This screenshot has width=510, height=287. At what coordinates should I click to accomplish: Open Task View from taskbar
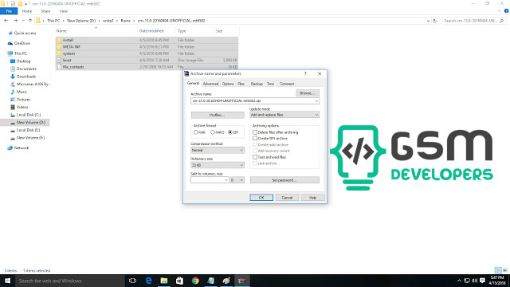pos(132,281)
